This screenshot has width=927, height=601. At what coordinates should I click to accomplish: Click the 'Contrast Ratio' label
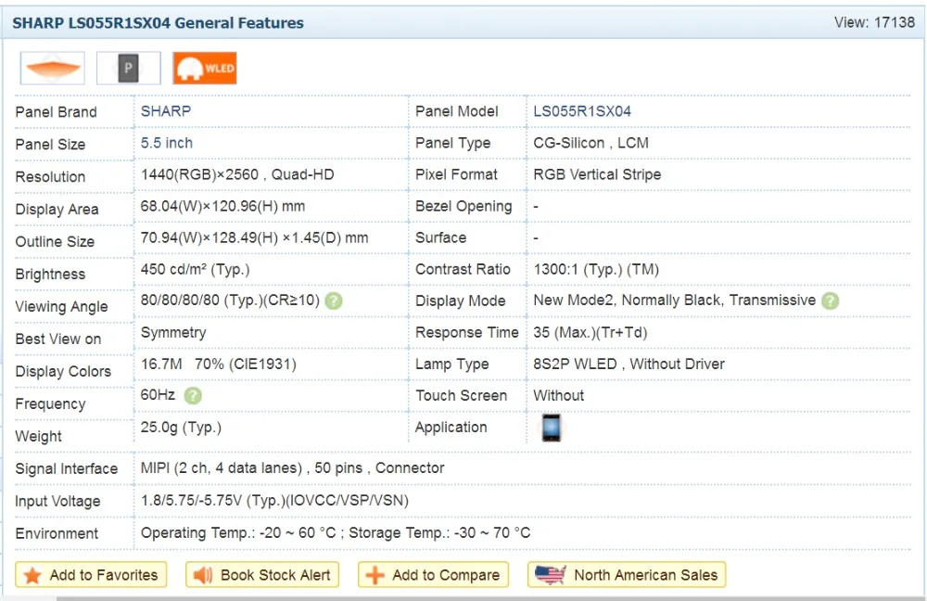coord(463,269)
